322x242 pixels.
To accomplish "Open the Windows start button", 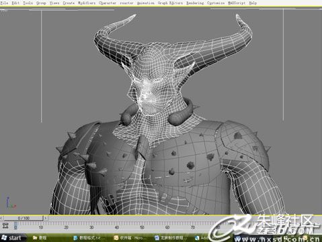I will (11, 238).
